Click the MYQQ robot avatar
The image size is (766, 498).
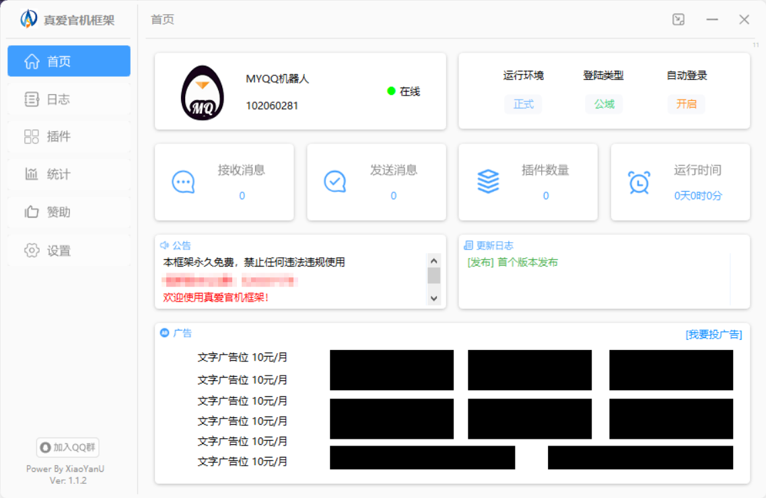pyautogui.click(x=203, y=92)
